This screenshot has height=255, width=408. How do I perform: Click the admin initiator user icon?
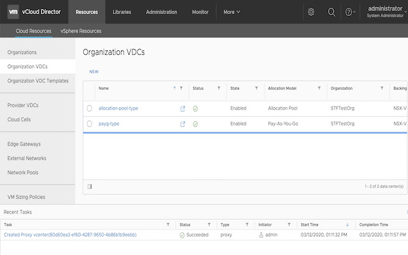tap(261, 235)
